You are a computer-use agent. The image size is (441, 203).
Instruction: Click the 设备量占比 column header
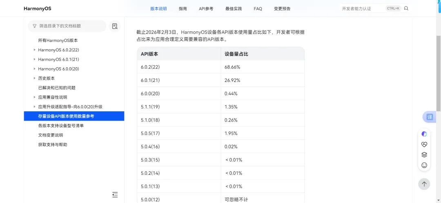263,54
